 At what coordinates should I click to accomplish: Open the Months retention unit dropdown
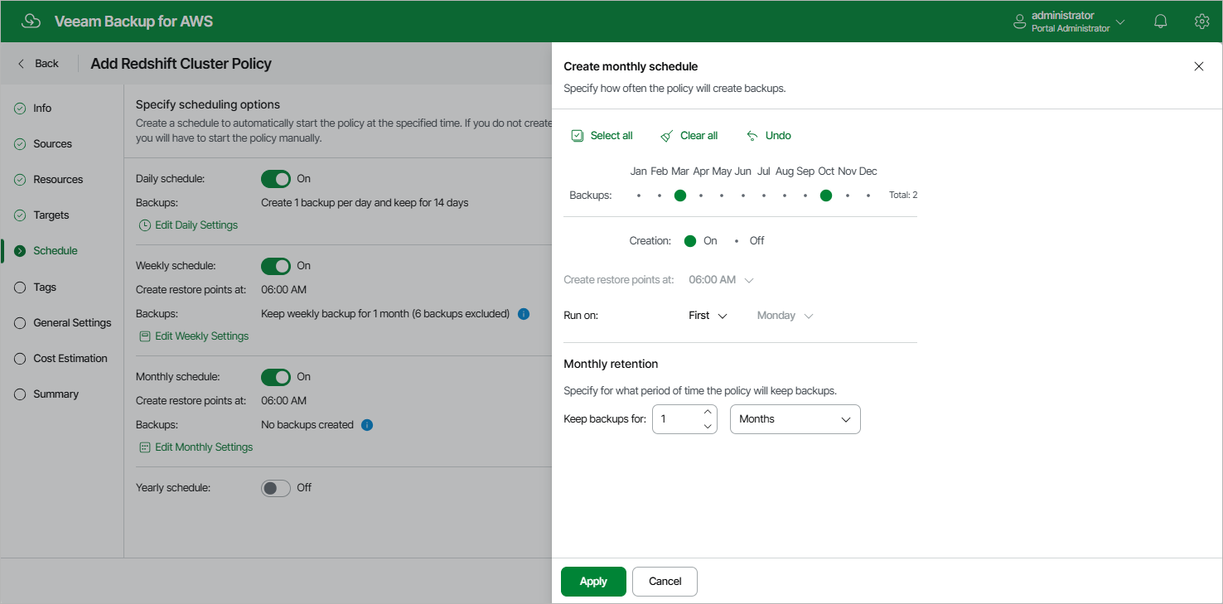point(795,419)
